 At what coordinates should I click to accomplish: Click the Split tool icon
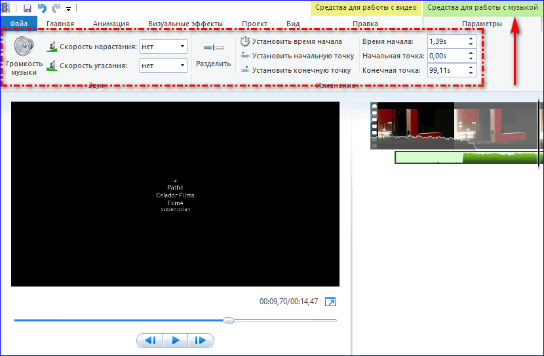point(214,48)
